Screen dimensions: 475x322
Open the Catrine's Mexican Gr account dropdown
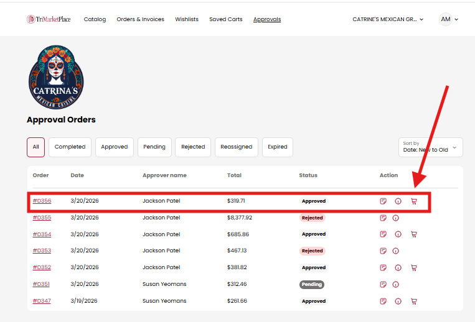pyautogui.click(x=388, y=19)
